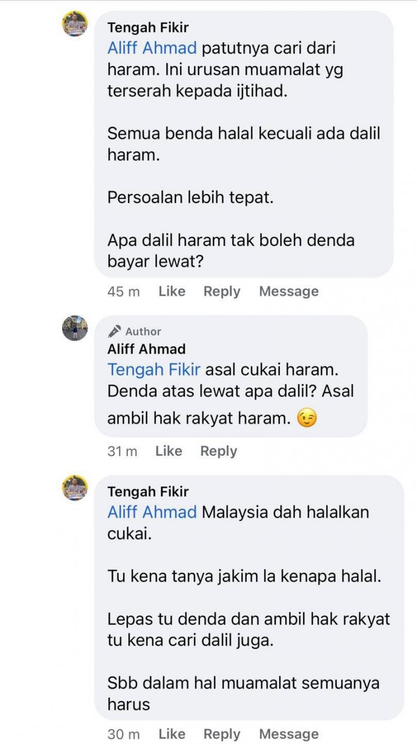Open Tengah Fikir's avatar on first comment
Image resolution: width=417 pixels, height=744 pixels.
(75, 24)
